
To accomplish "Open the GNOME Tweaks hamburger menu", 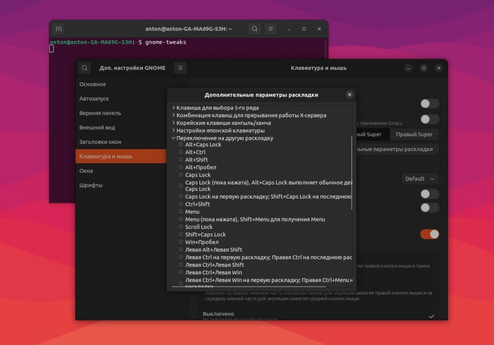I will [181, 68].
